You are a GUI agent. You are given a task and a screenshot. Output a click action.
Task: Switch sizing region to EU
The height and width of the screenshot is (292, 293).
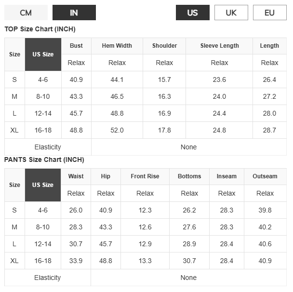269,13
